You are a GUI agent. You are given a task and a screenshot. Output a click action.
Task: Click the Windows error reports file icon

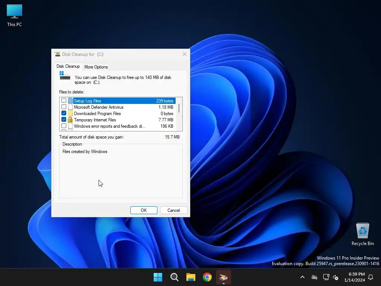pyautogui.click(x=70, y=126)
